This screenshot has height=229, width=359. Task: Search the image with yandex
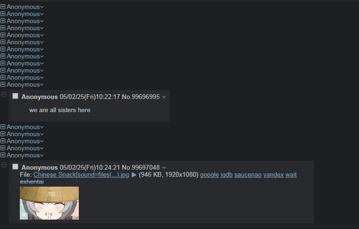point(273,175)
